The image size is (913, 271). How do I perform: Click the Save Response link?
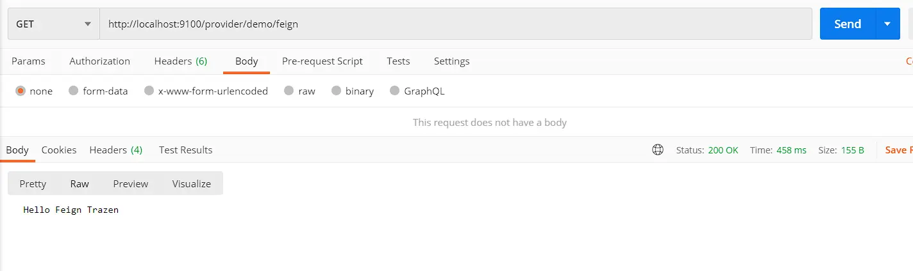pyautogui.click(x=898, y=150)
